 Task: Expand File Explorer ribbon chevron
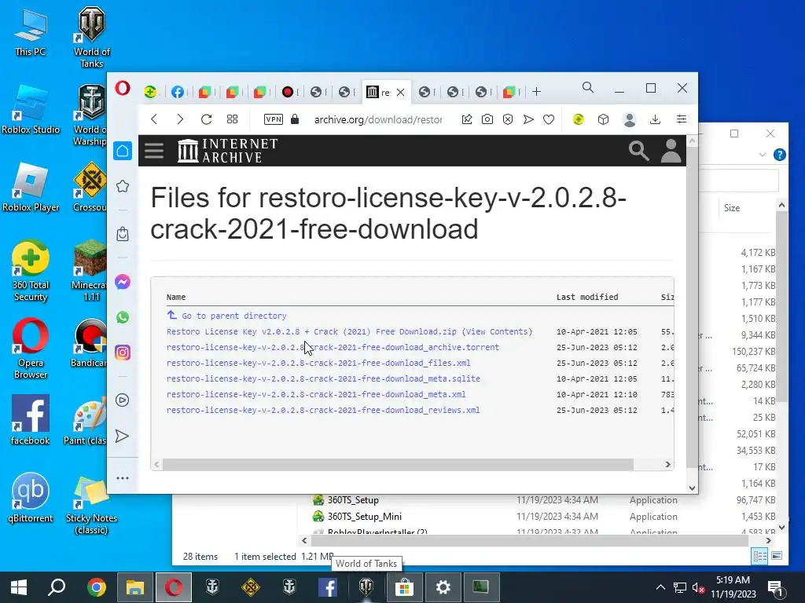tap(763, 155)
